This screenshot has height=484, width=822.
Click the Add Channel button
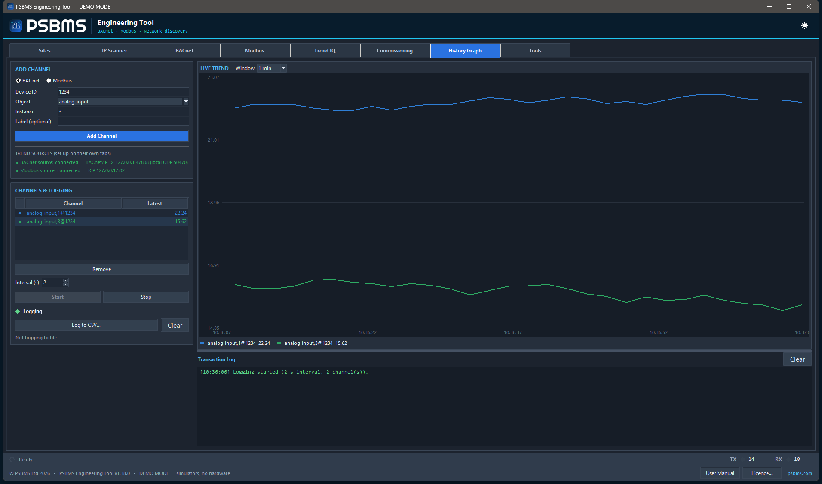pos(102,136)
